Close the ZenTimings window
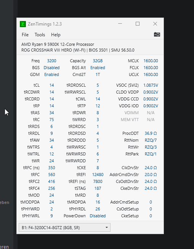This screenshot has width=194, height=249. (155, 24)
